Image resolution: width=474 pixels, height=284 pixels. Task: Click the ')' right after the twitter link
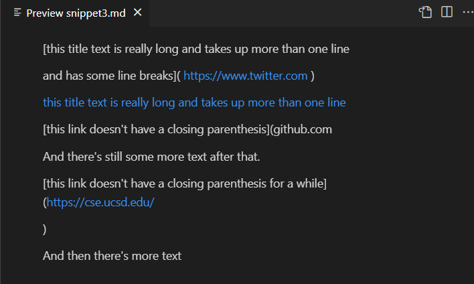pyautogui.click(x=313, y=76)
